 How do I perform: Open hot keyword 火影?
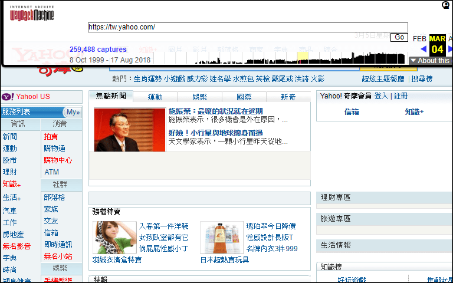click(317, 79)
